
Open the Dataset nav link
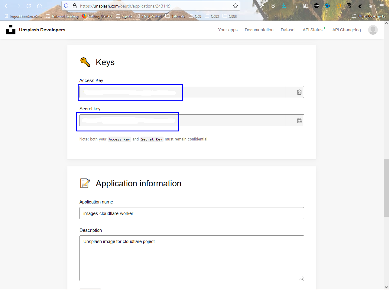coord(288,30)
